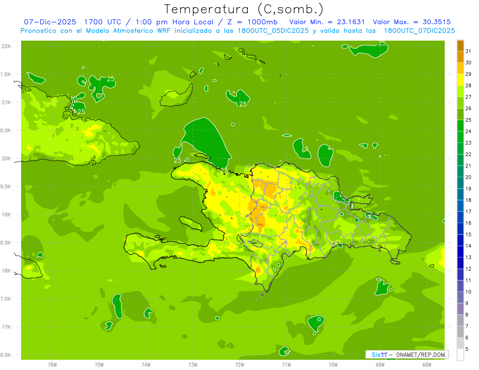
Task: Click the 69W longitude axis label
Action: 380,364
